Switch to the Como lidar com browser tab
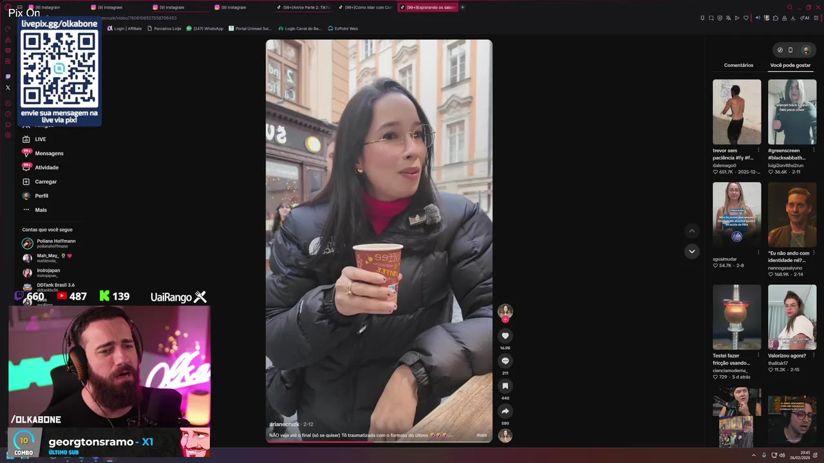824x463 pixels. pyautogui.click(x=365, y=7)
